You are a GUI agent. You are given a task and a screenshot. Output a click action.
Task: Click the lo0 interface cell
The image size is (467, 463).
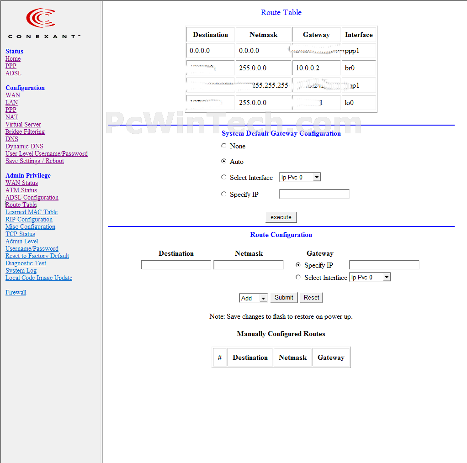359,103
